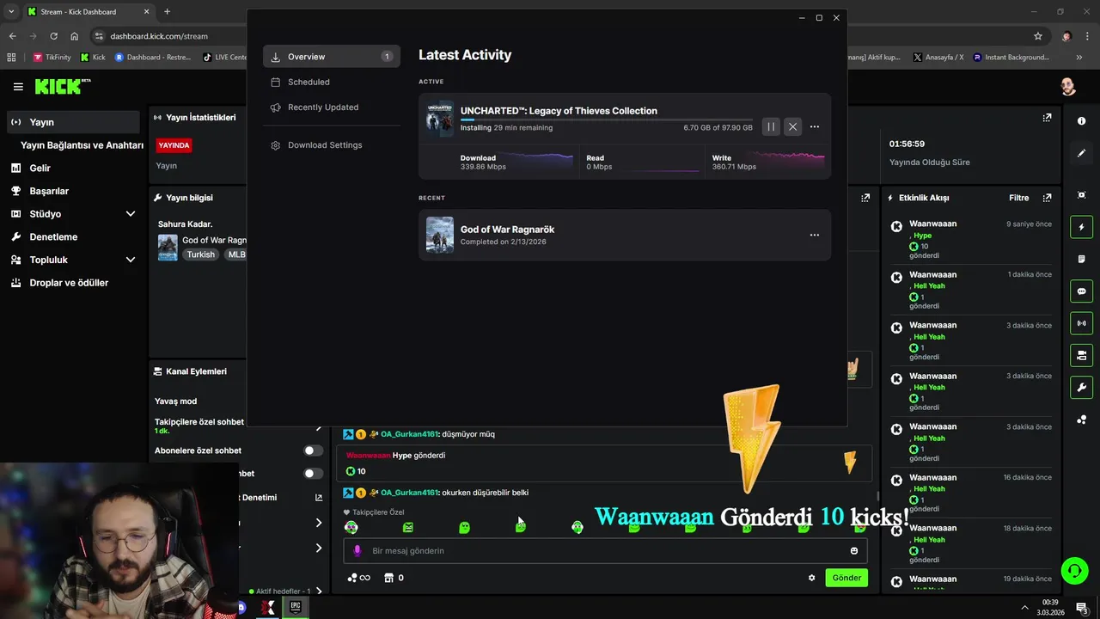Click the pencil edit icon in right toolbar
Viewport: 1100px width, 619px height.
[x=1081, y=153]
